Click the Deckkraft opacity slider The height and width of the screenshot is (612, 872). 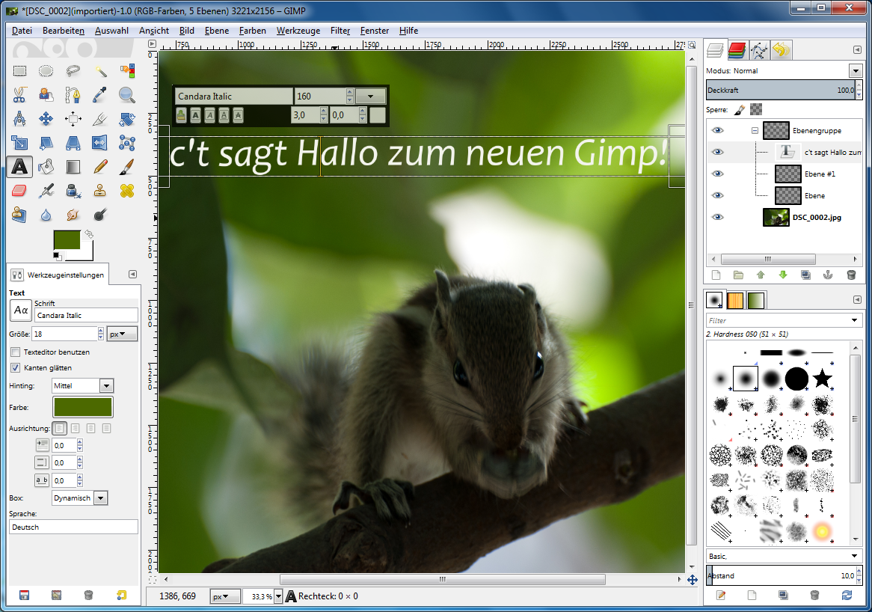(780, 90)
